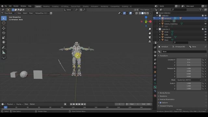The image size is (208, 117).
Task: Expand the Cube tree row
Action: [x=160, y=35]
